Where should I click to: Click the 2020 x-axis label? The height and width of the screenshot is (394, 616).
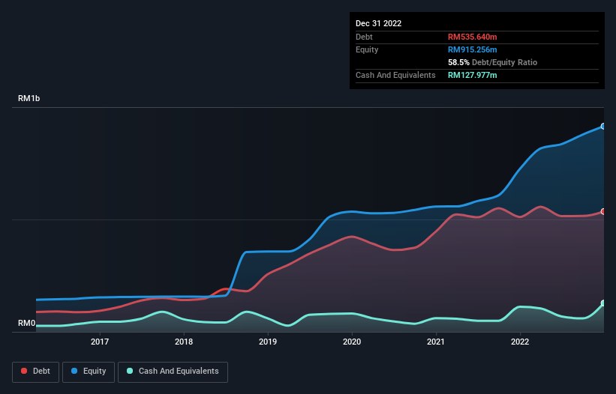pos(352,342)
